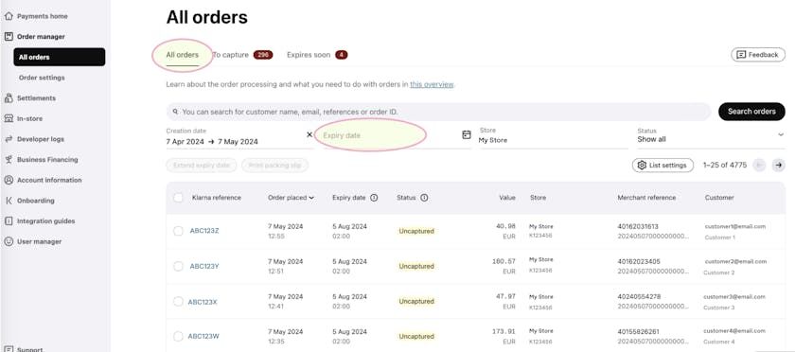Show the Expiry date column info tooltip
This screenshot has height=352, width=795.
[x=374, y=198]
